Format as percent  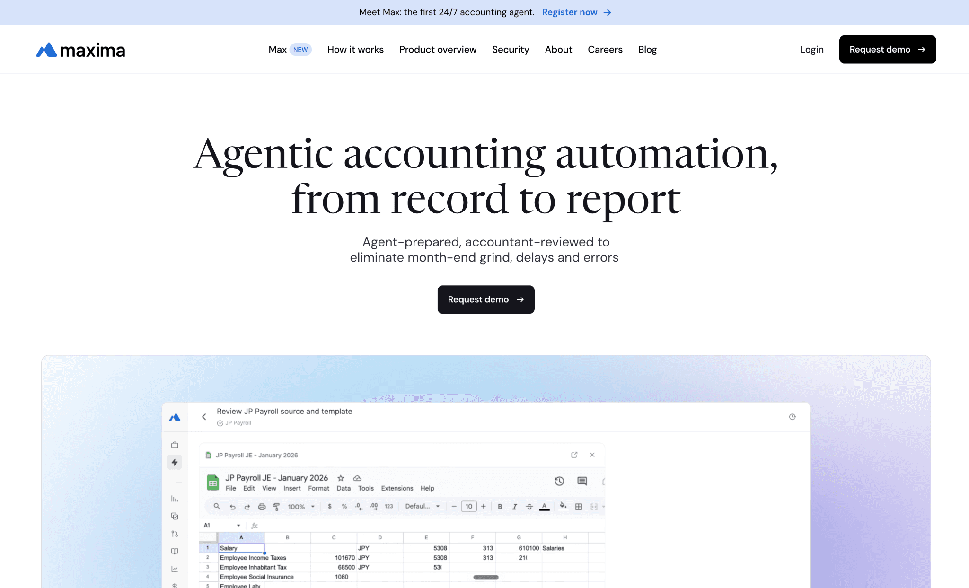tap(344, 506)
